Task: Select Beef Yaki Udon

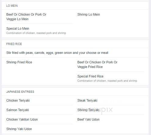Action: coord(88,119)
